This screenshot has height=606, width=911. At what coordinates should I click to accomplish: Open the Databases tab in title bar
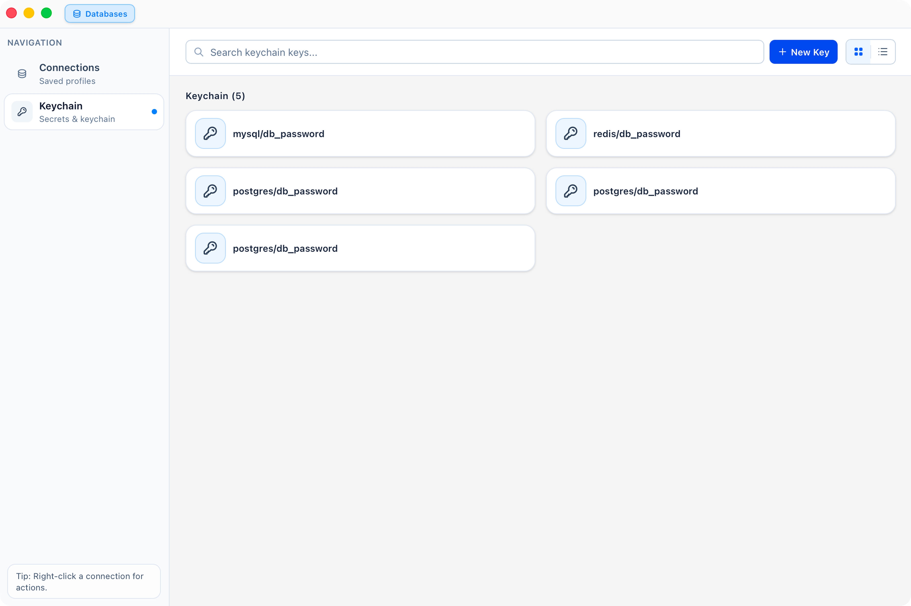click(x=100, y=14)
